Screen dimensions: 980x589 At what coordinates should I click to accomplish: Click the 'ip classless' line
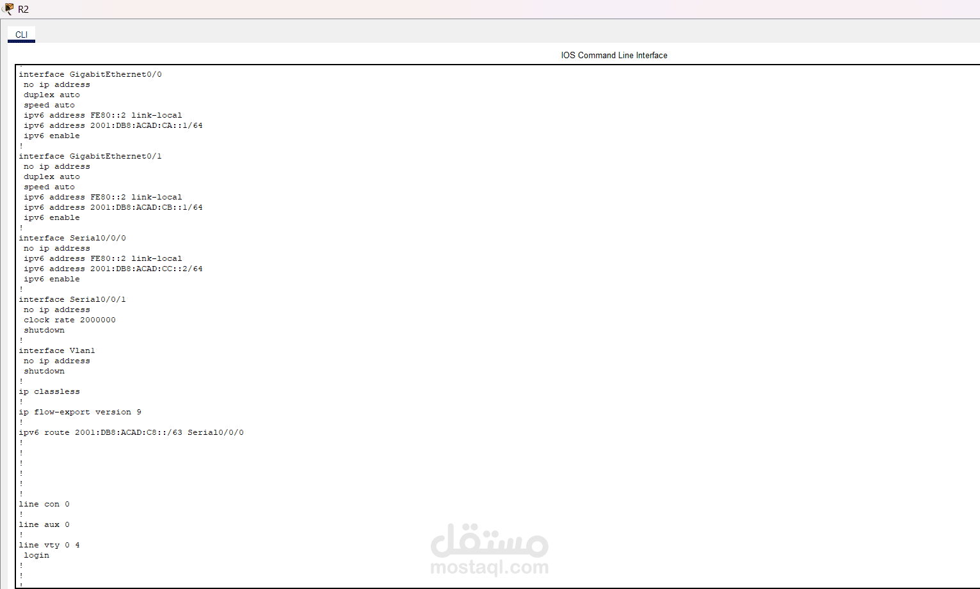click(49, 391)
